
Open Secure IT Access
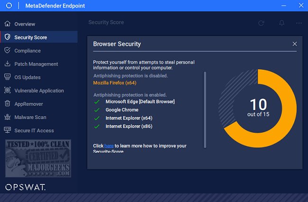[x=39, y=130]
